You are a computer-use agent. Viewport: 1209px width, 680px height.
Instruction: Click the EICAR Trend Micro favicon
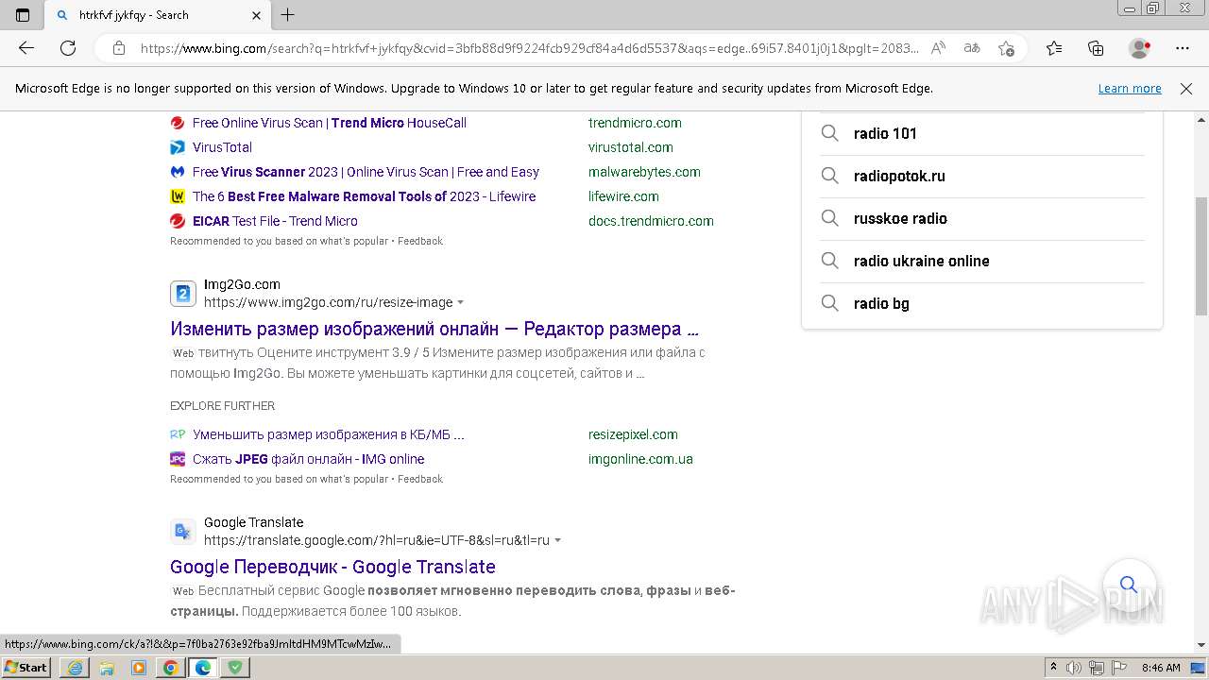click(x=178, y=221)
